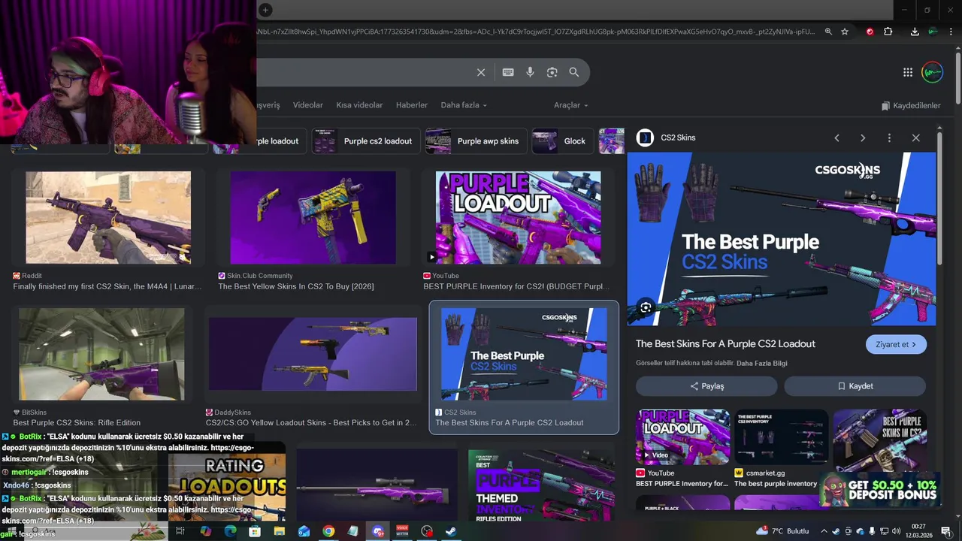Open the purple AWP sniper image result
The image size is (962, 541).
[x=377, y=486]
